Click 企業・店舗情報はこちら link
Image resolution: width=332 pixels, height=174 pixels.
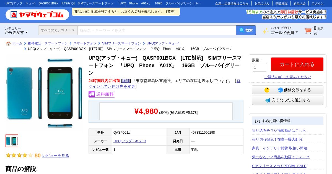(232, 3)
